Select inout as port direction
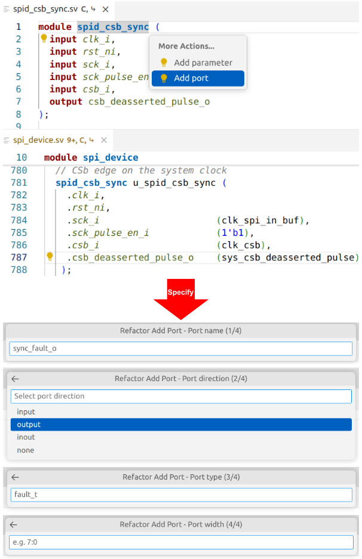The height and width of the screenshot is (559, 362). 26,437
